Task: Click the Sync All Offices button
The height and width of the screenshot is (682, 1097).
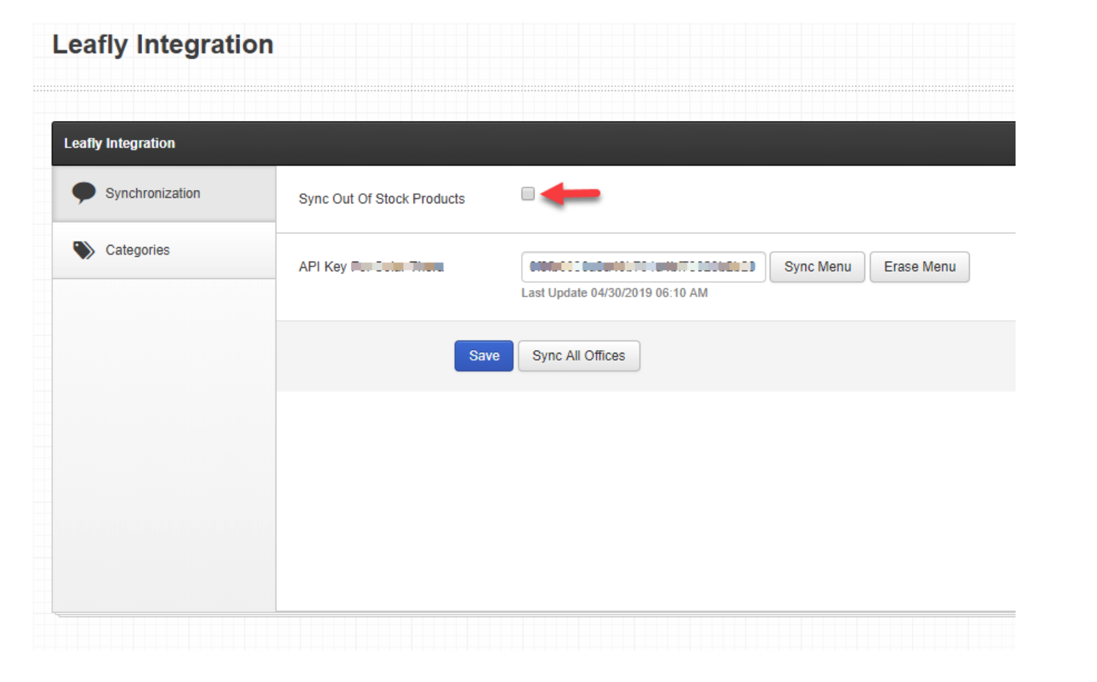Action: coord(578,356)
